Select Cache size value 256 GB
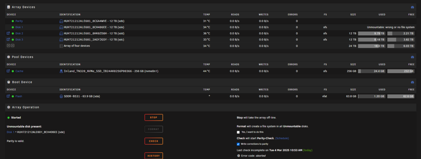 [x=352, y=71]
